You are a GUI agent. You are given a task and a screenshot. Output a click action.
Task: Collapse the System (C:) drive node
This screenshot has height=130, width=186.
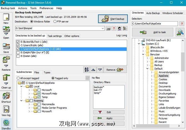point(139,44)
